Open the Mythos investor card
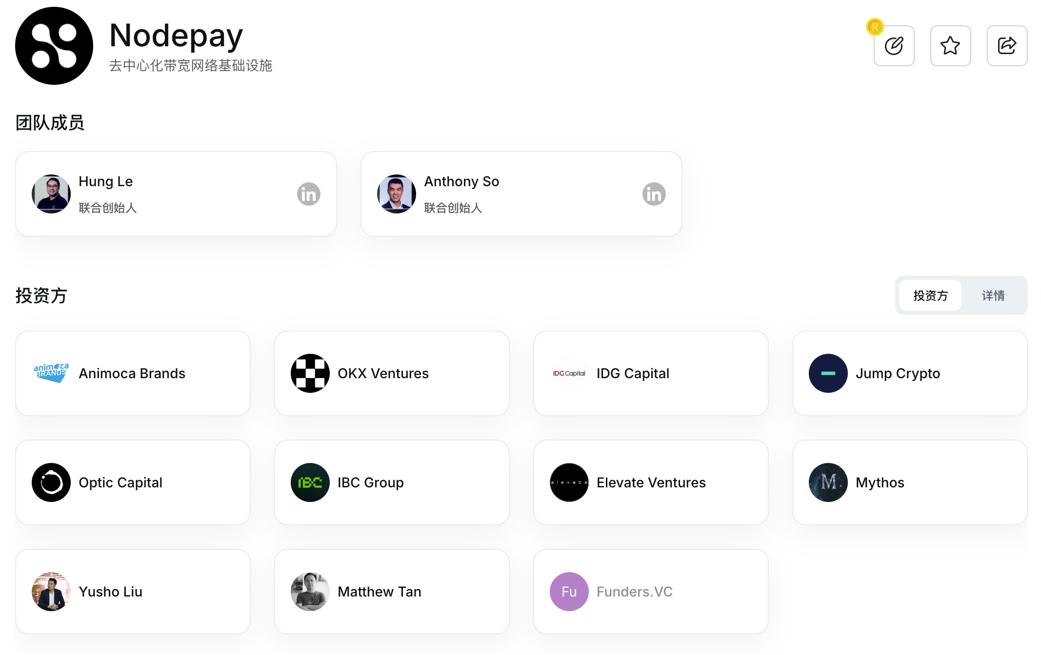This screenshot has width=1041, height=655. click(910, 482)
